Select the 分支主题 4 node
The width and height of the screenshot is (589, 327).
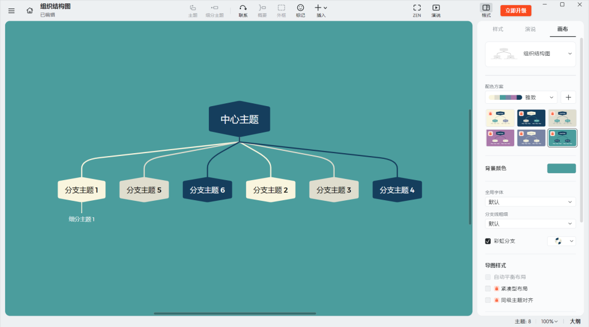point(397,190)
